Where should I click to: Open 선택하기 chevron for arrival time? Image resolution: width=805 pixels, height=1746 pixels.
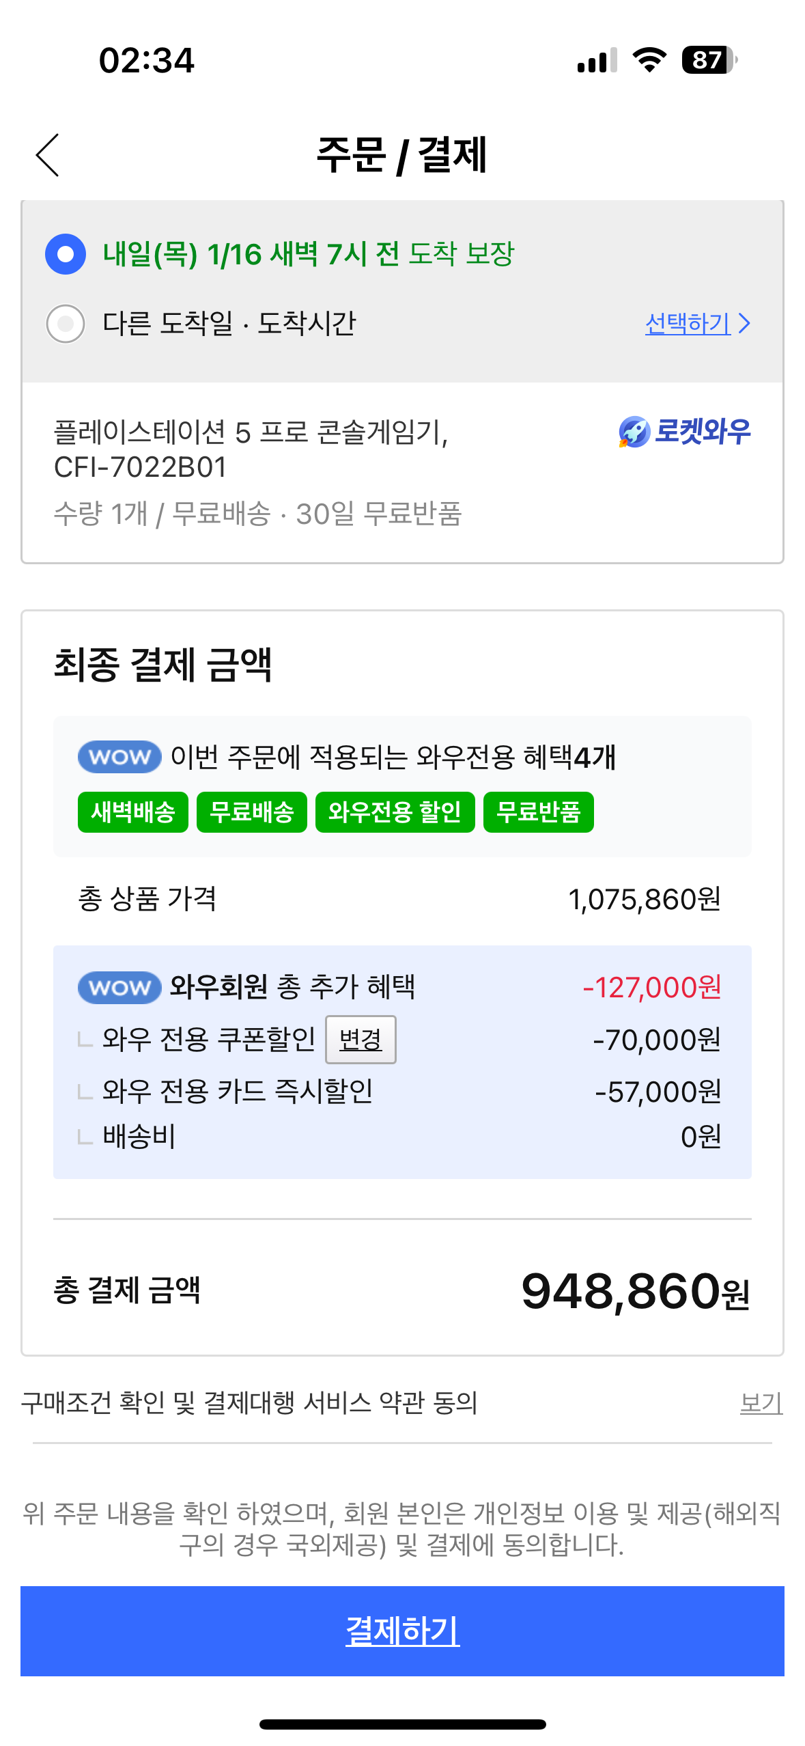pos(698,323)
